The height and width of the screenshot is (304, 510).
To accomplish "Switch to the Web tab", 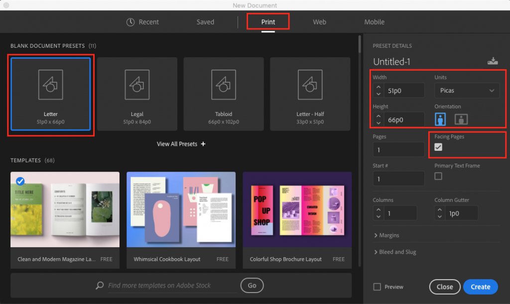I will (x=319, y=22).
